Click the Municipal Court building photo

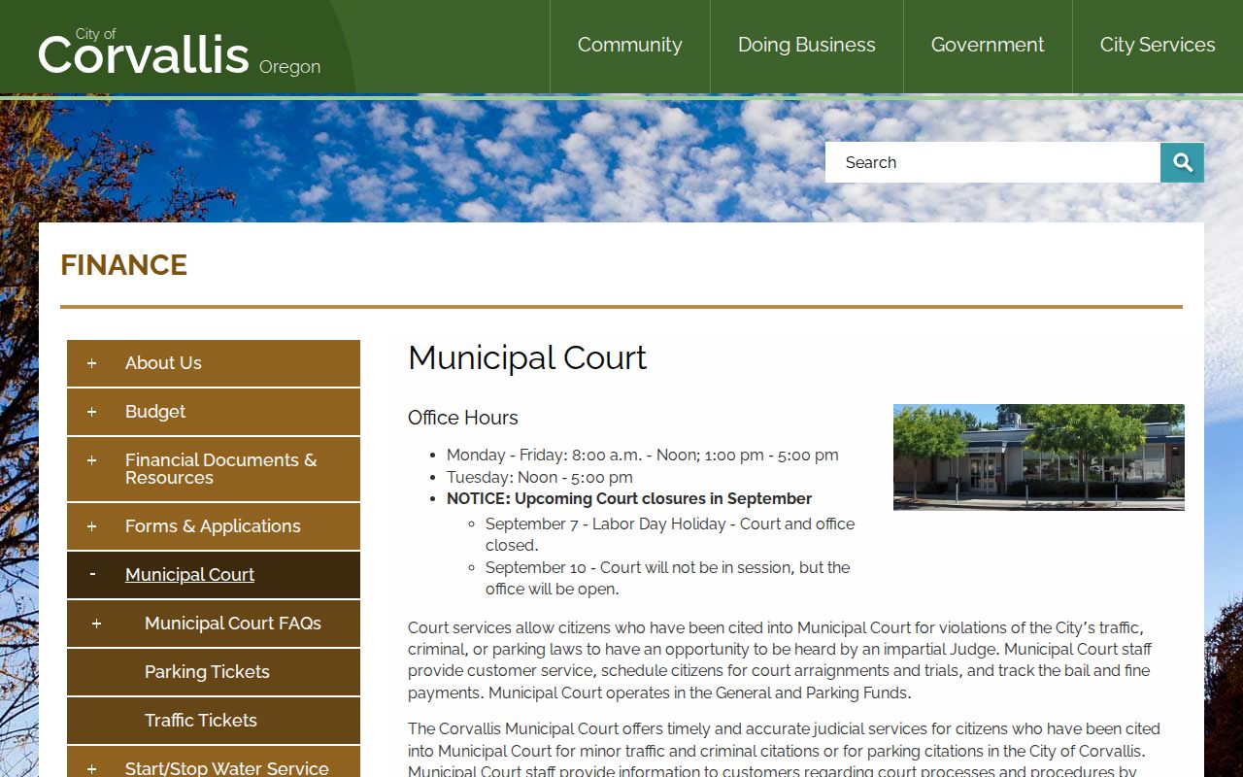(x=1039, y=457)
